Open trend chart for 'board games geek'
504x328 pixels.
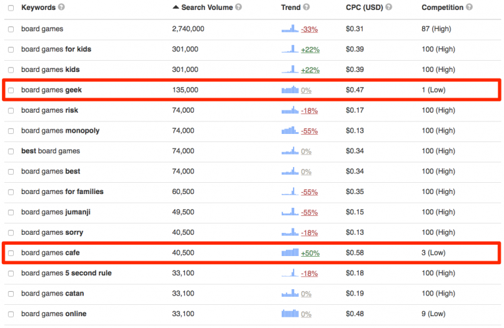coord(290,90)
